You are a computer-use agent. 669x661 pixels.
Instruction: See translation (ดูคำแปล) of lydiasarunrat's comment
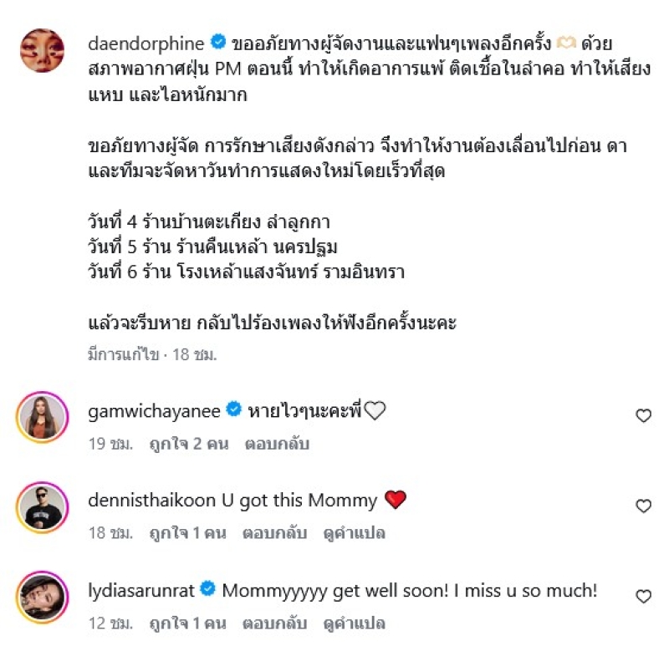(355, 623)
